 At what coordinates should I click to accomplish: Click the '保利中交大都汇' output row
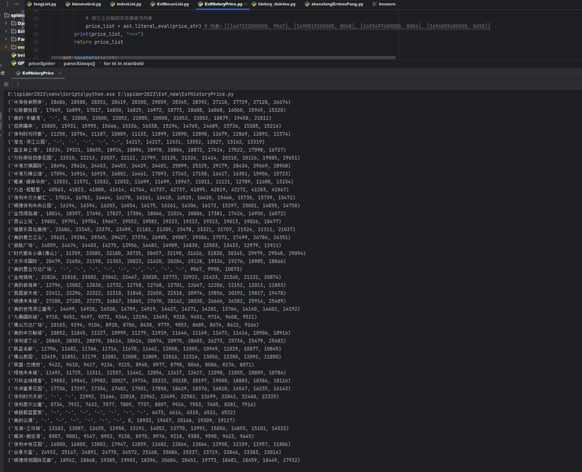(152, 198)
